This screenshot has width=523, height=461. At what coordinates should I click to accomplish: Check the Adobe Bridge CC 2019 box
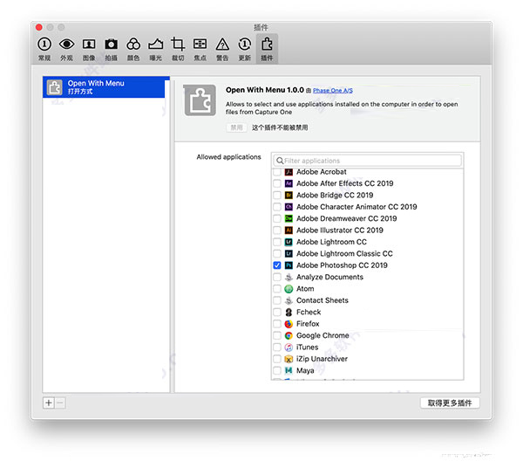tap(277, 195)
